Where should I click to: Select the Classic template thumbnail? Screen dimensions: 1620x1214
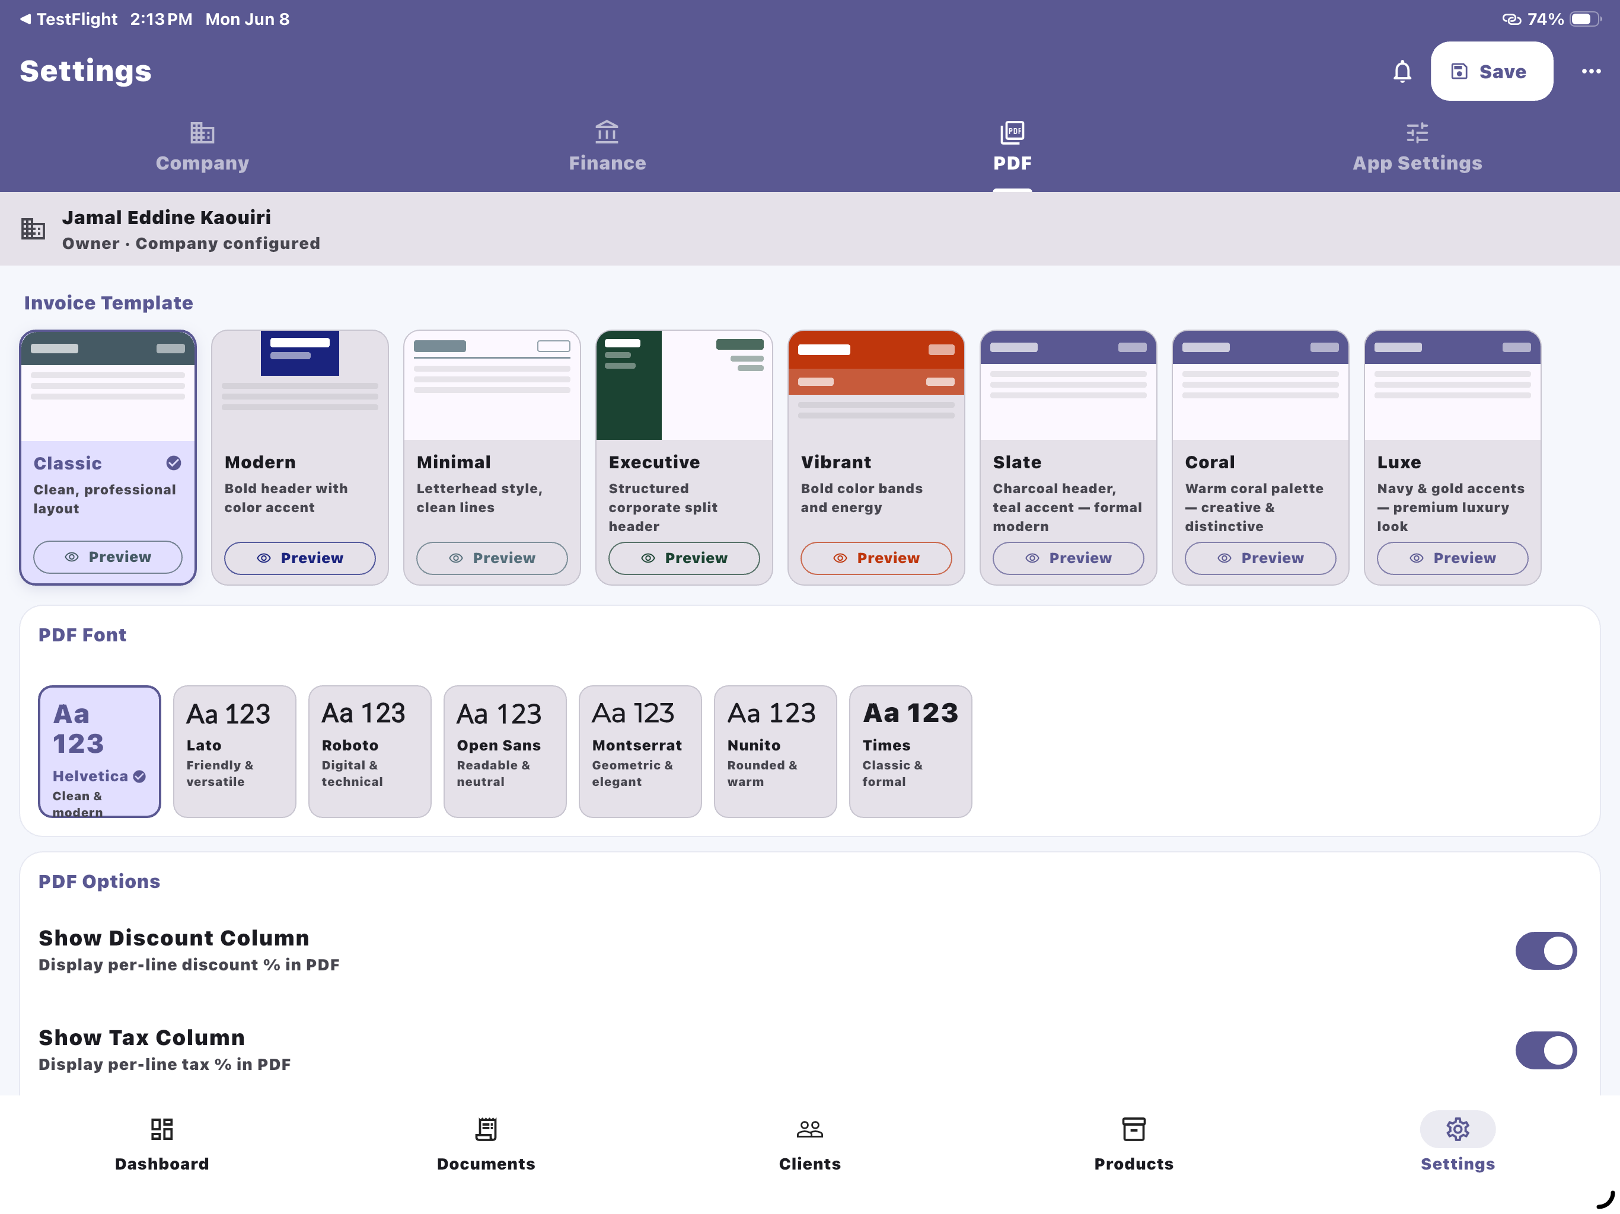pyautogui.click(x=108, y=386)
